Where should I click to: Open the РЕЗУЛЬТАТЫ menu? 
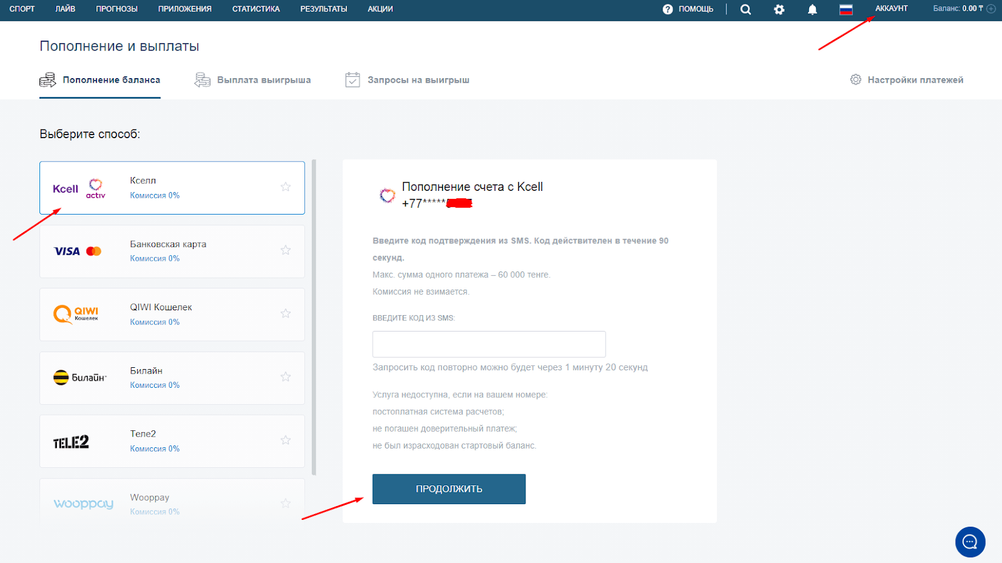324,9
